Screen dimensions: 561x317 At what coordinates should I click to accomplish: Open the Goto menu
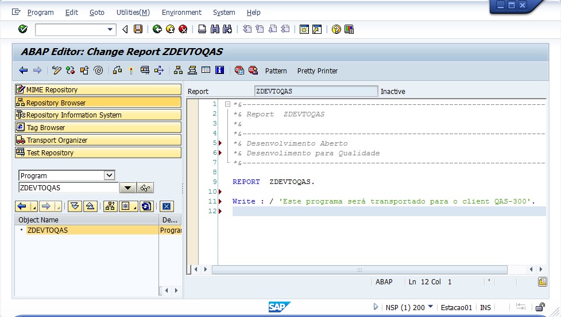click(96, 12)
